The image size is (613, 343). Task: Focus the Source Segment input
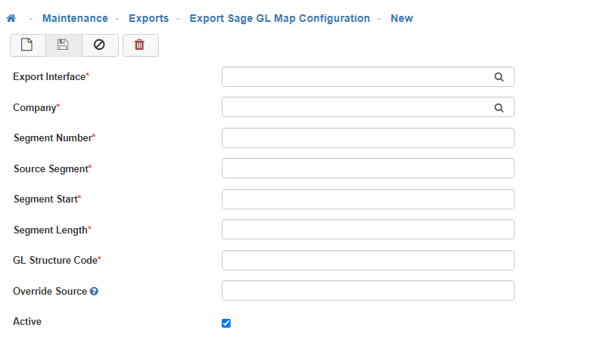pyautogui.click(x=368, y=168)
